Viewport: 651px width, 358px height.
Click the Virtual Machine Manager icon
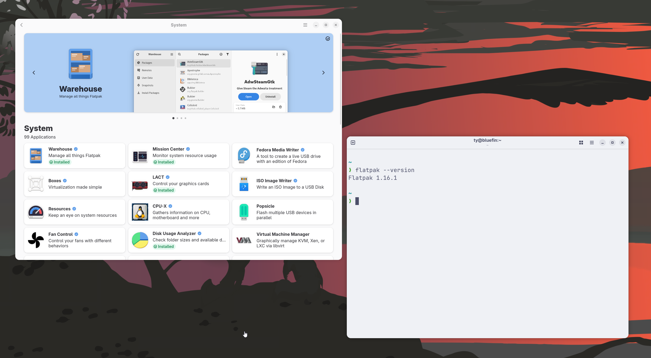click(244, 240)
